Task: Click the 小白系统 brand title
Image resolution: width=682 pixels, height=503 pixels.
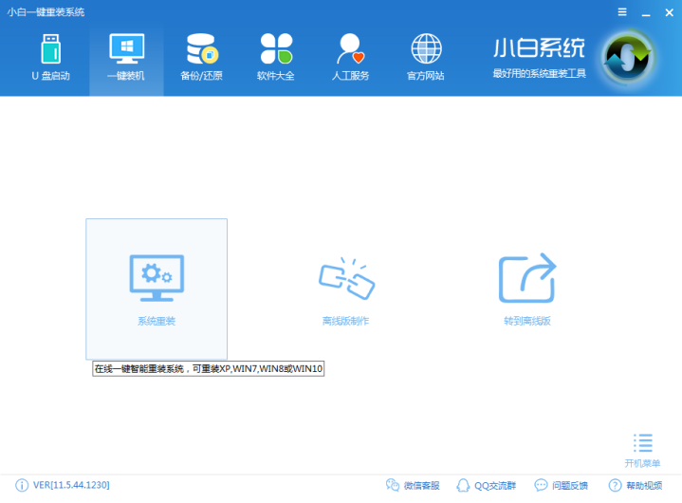Action: [539, 47]
